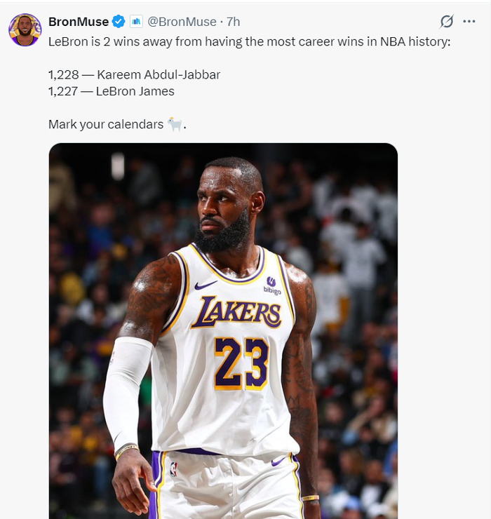The width and height of the screenshot is (491, 519).
Task: Click the number 23 on the jersey
Action: coord(241,363)
